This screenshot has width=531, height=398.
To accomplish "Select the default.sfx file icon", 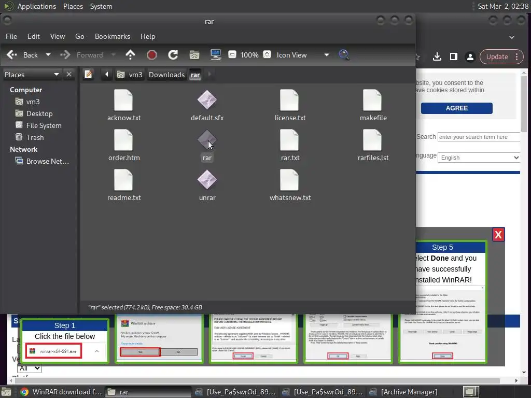I will 207,100.
